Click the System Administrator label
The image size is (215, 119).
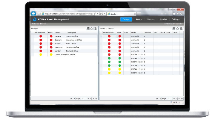pos(173,24)
